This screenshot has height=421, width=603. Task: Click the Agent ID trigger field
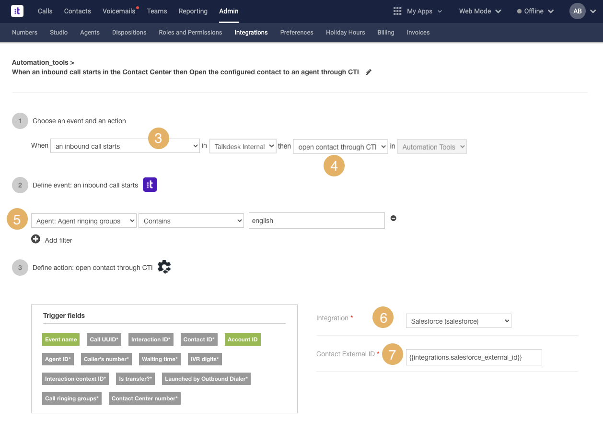[58, 359]
